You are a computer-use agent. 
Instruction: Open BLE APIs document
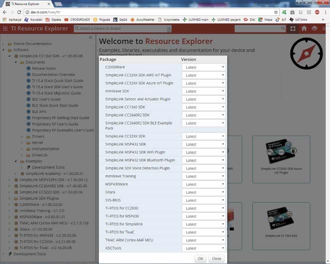tap(39, 112)
